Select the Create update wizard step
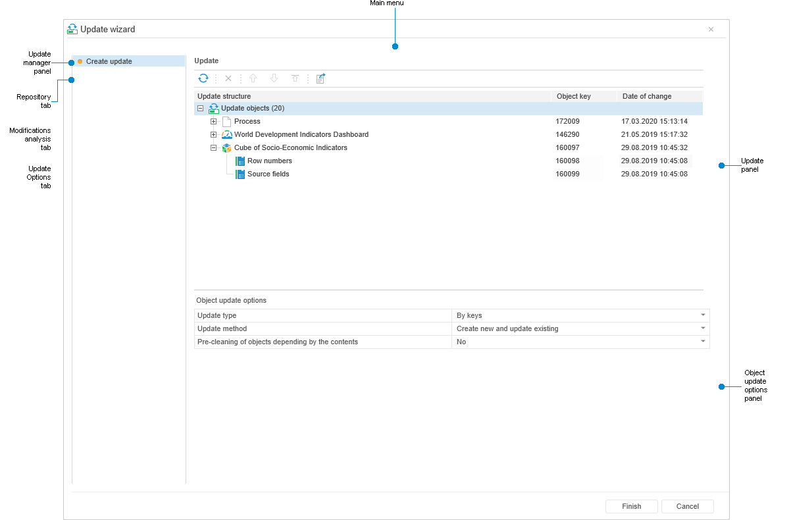This screenshot has height=520, width=791. pyautogui.click(x=109, y=61)
